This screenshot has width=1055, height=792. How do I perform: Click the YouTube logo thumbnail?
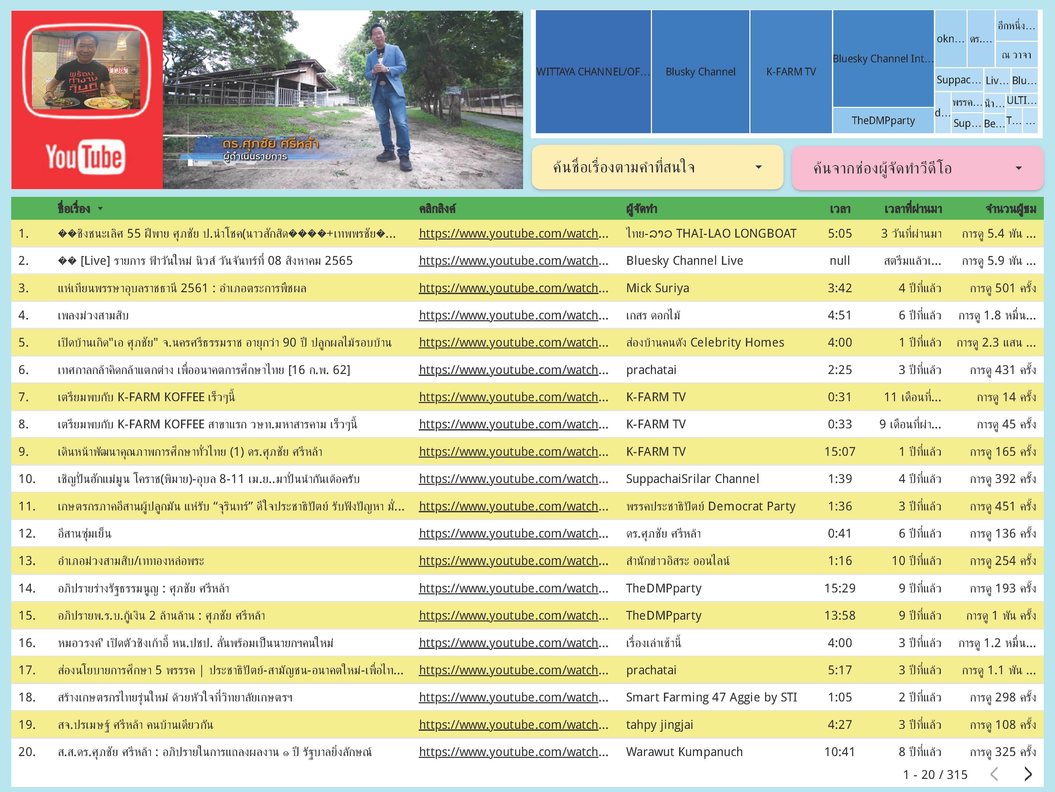click(x=87, y=100)
